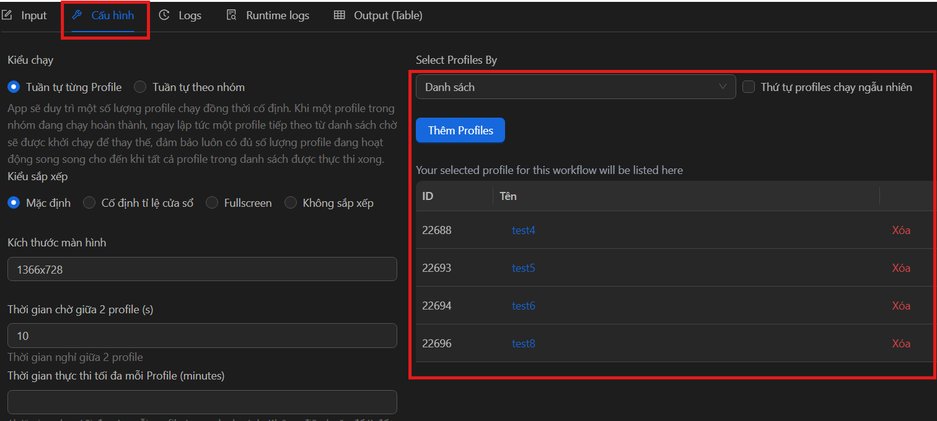Click the chevron arrow in Danh sách selector
Viewport: 937px width, 421px height.
723,87
